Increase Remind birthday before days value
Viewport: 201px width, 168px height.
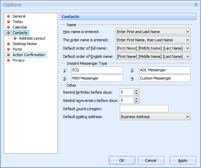tap(136, 91)
